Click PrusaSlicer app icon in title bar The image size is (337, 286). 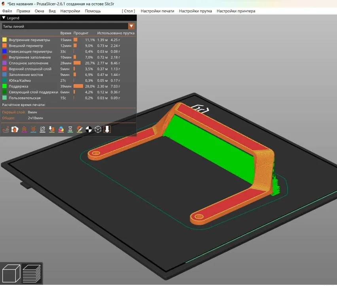click(x=3, y=4)
